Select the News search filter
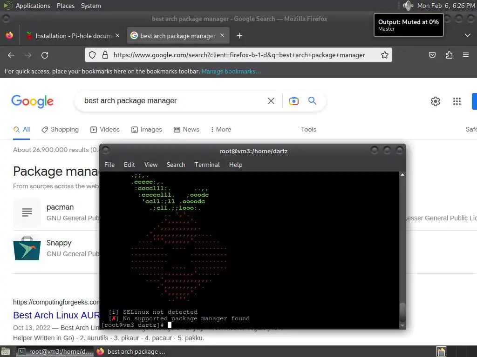 point(186,129)
